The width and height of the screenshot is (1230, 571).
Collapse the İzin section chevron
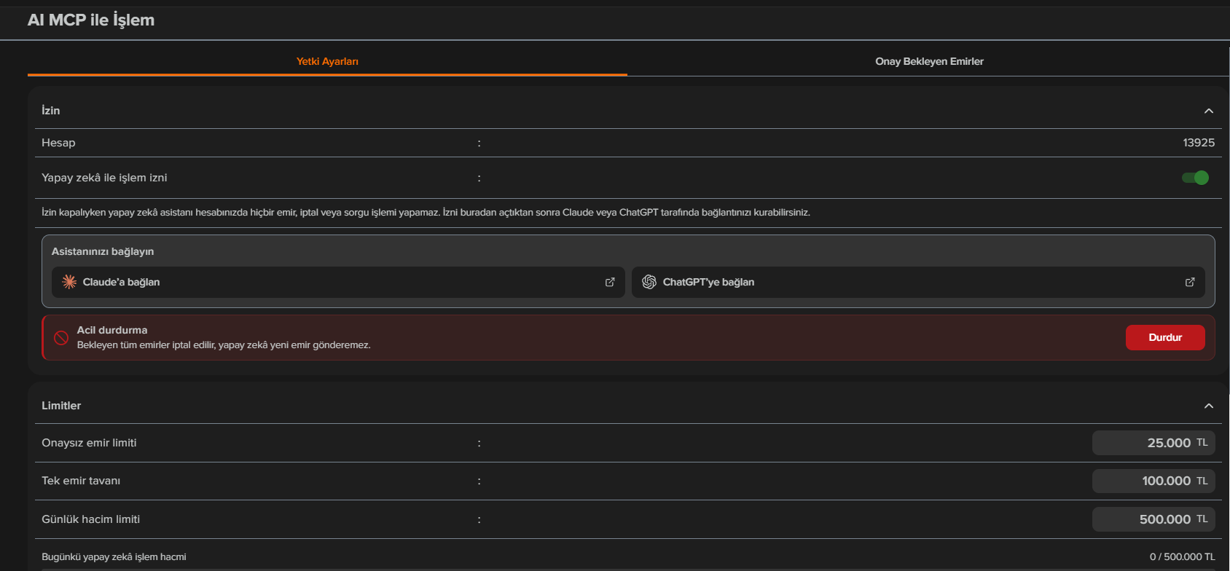click(x=1209, y=111)
